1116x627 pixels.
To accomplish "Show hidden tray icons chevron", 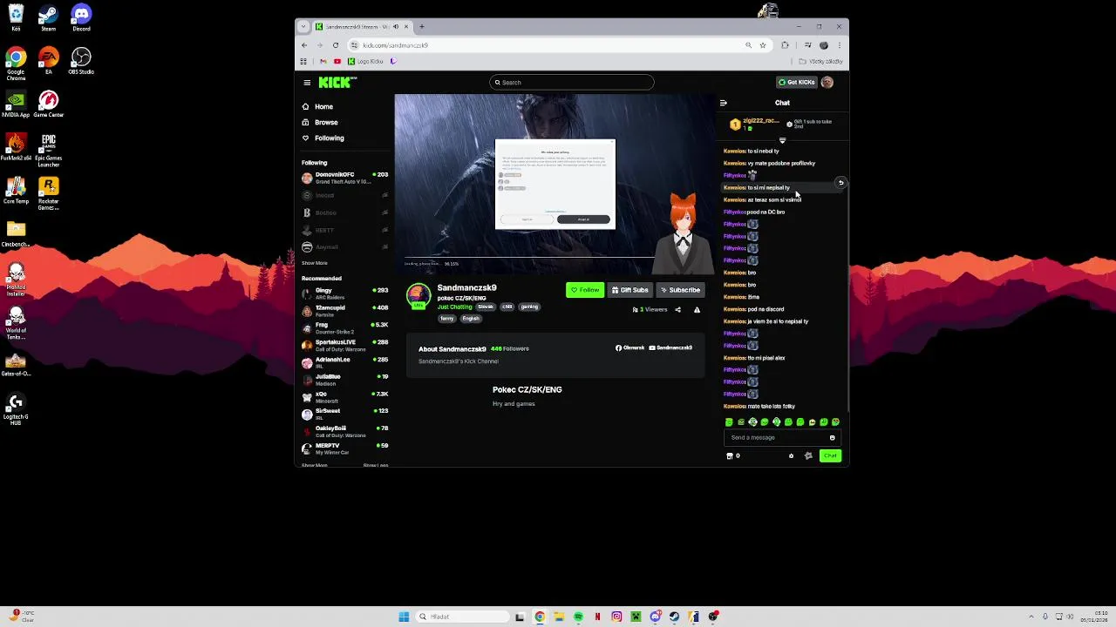I will [1030, 617].
